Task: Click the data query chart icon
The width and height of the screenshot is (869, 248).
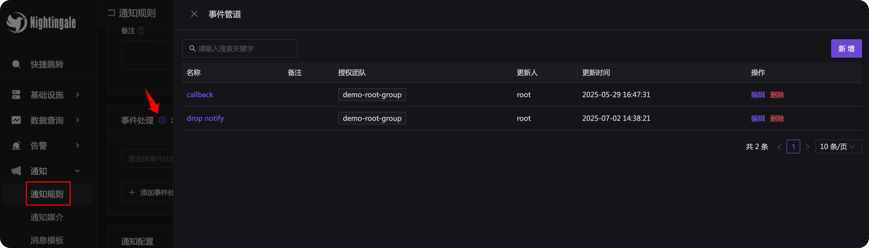Action: [x=16, y=120]
